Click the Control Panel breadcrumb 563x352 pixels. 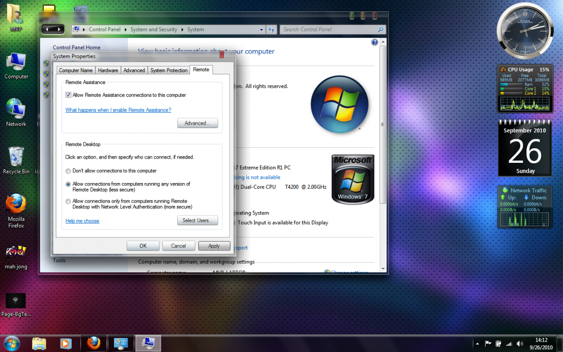[x=105, y=30]
